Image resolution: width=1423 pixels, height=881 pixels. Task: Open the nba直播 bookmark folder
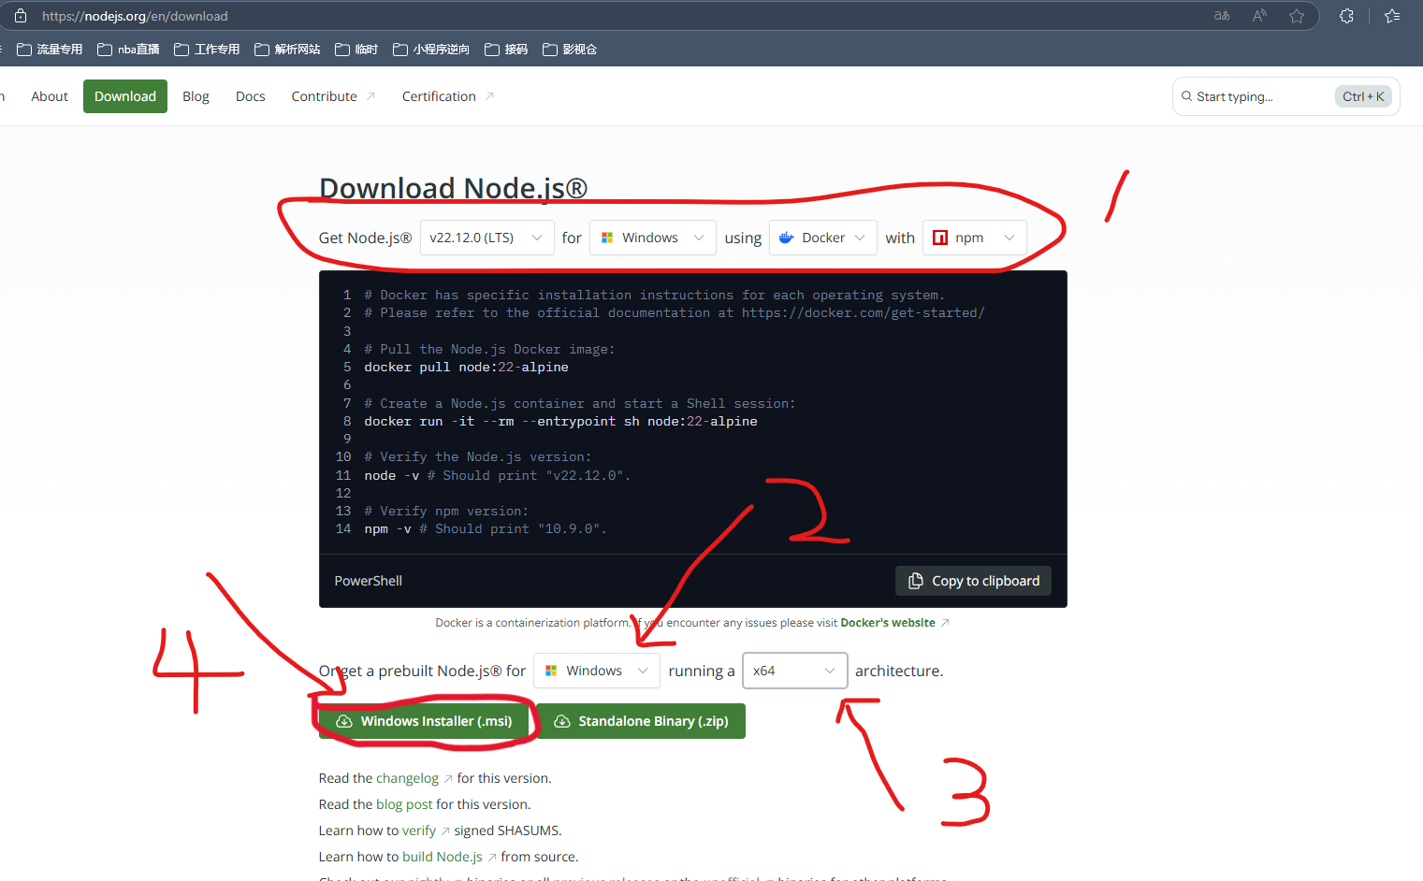(x=128, y=50)
